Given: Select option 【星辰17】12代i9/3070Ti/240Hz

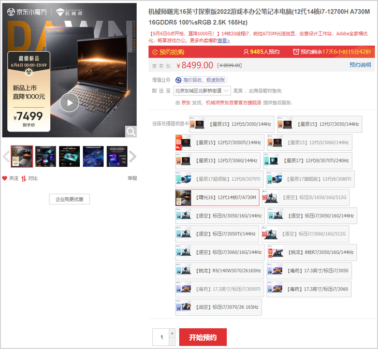Looking at the screenshot, I should coord(308,161).
